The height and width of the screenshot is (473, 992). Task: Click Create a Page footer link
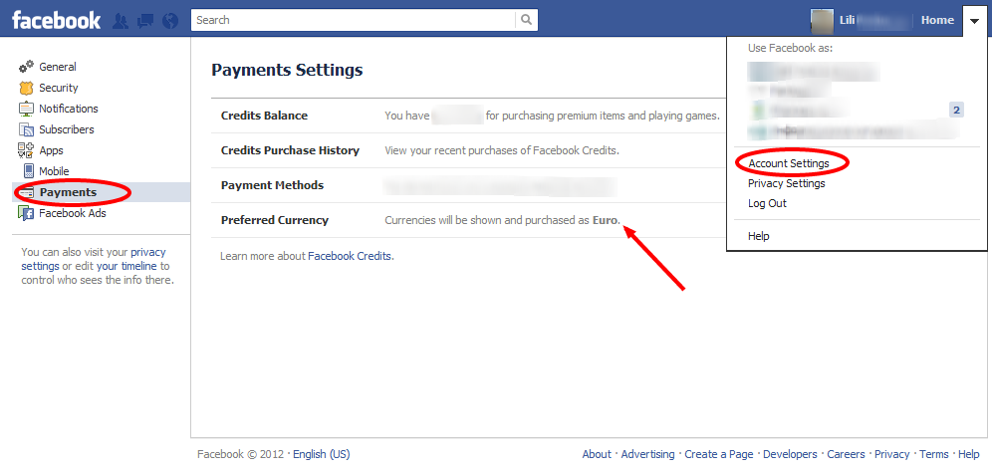click(x=719, y=454)
